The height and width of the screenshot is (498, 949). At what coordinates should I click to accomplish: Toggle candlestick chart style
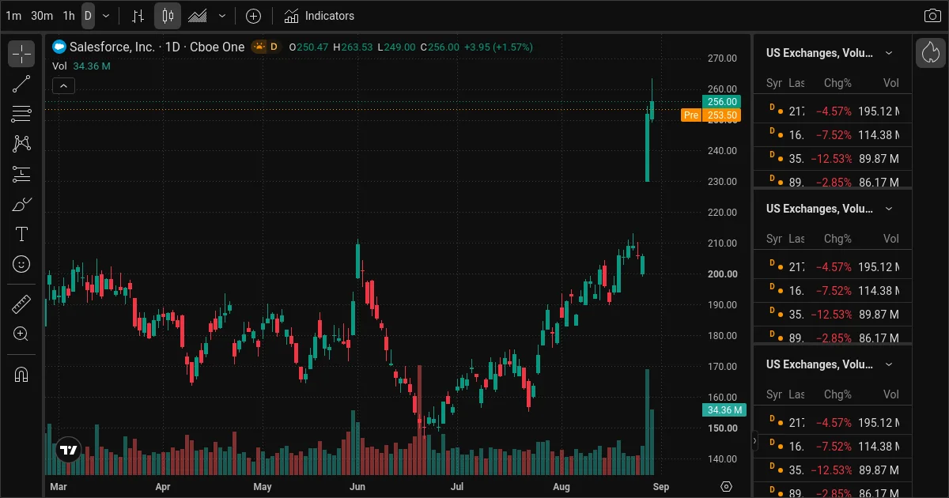click(167, 16)
